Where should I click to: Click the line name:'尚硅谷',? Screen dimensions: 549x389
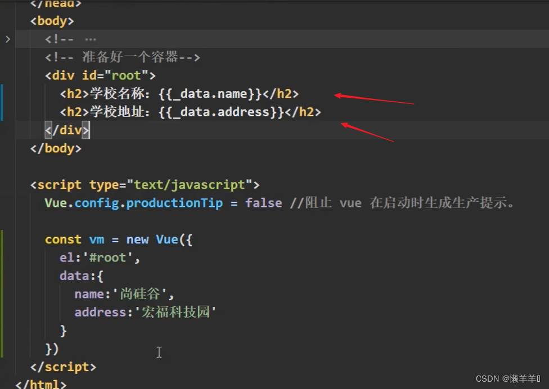point(124,294)
